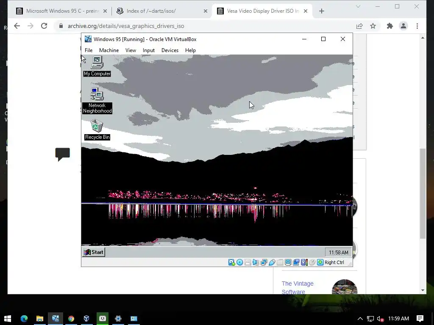This screenshot has width=434, height=325.
Task: Open the Devices menu
Action: coord(170,50)
